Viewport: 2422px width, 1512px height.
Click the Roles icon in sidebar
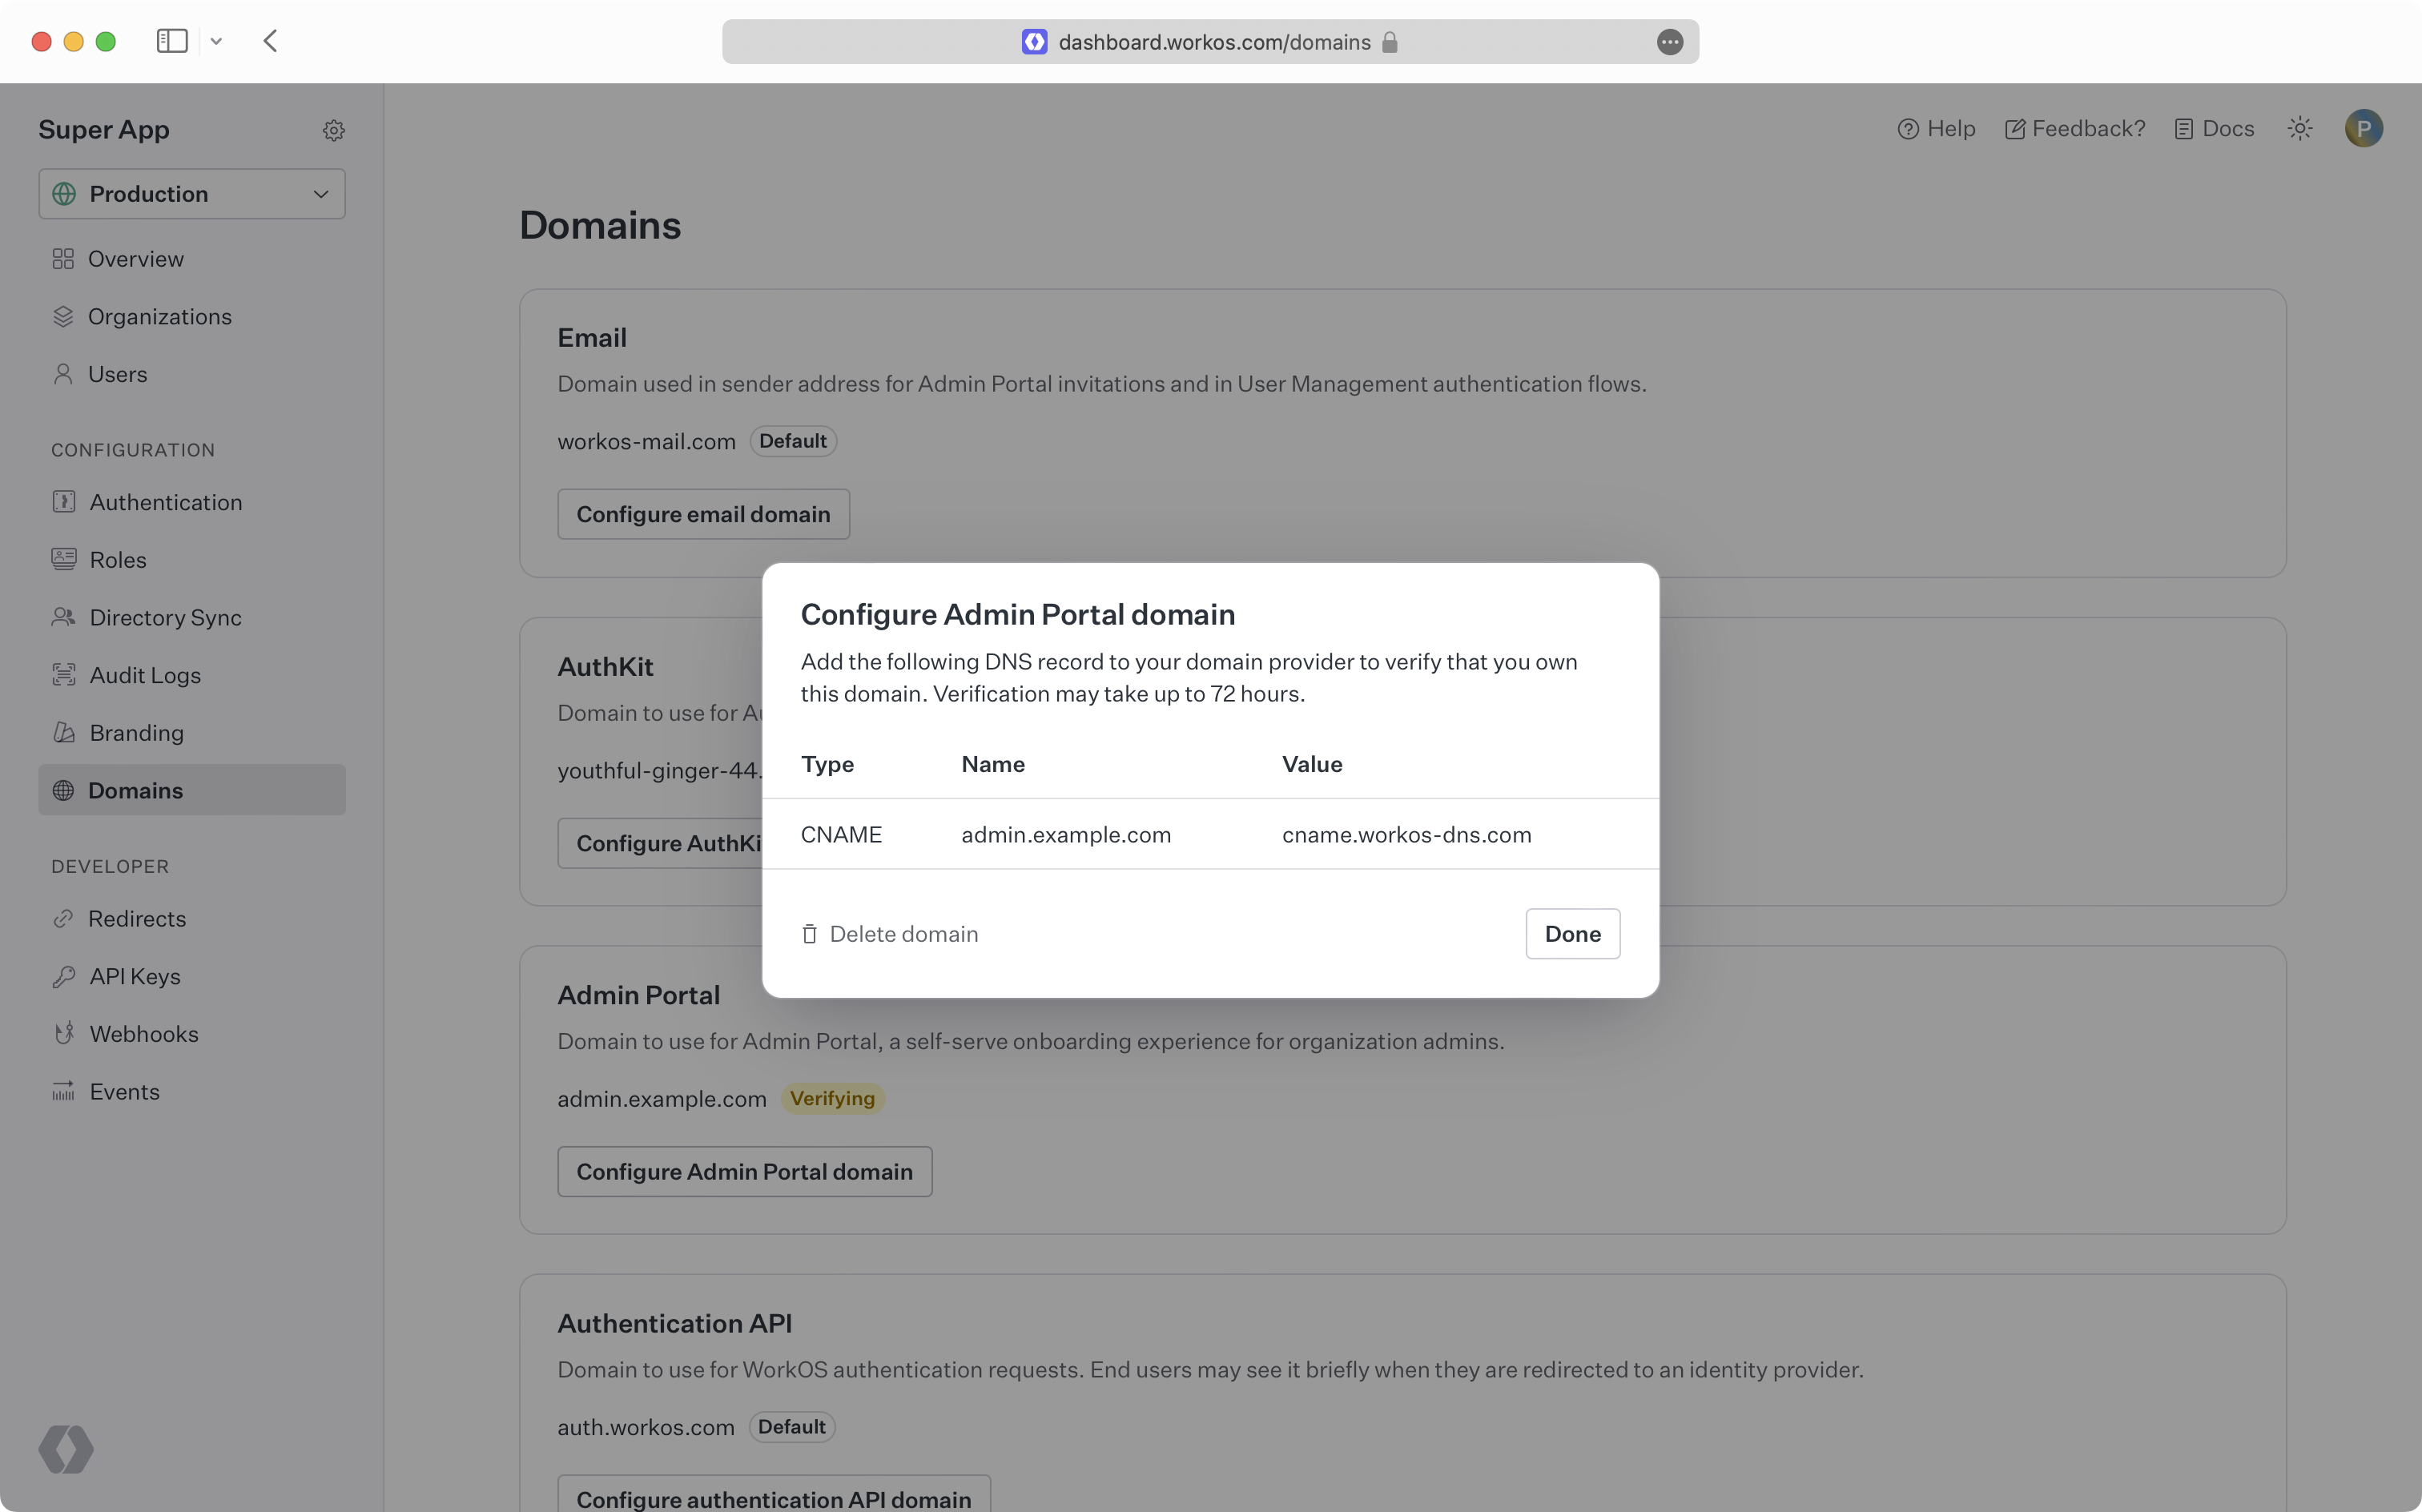point(61,559)
